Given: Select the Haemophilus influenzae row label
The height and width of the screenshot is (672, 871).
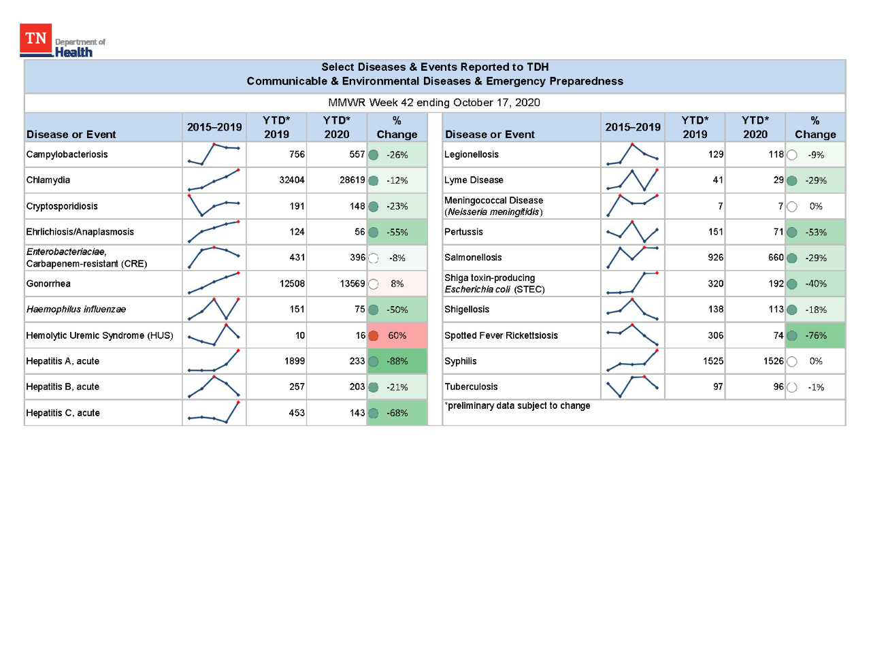Looking at the screenshot, I should coord(76,309).
